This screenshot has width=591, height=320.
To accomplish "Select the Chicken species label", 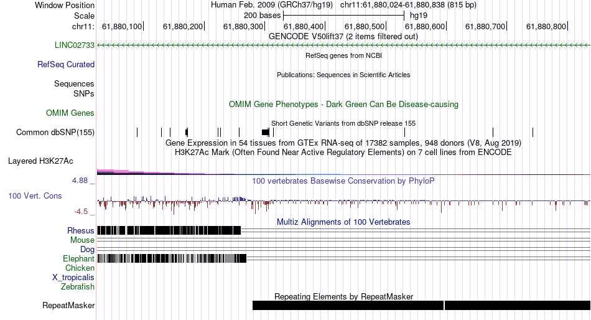I will tap(80, 268).
